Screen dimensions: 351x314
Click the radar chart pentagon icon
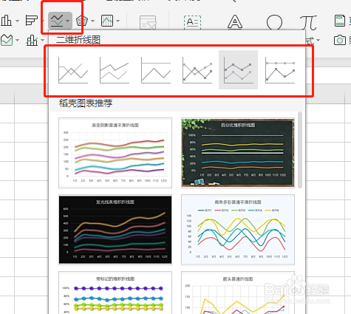(82, 21)
